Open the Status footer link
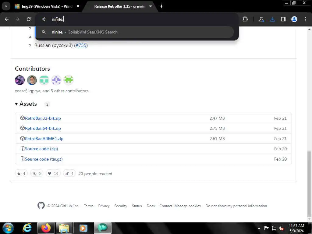Image resolution: width=312 pixels, height=234 pixels. coord(137,206)
